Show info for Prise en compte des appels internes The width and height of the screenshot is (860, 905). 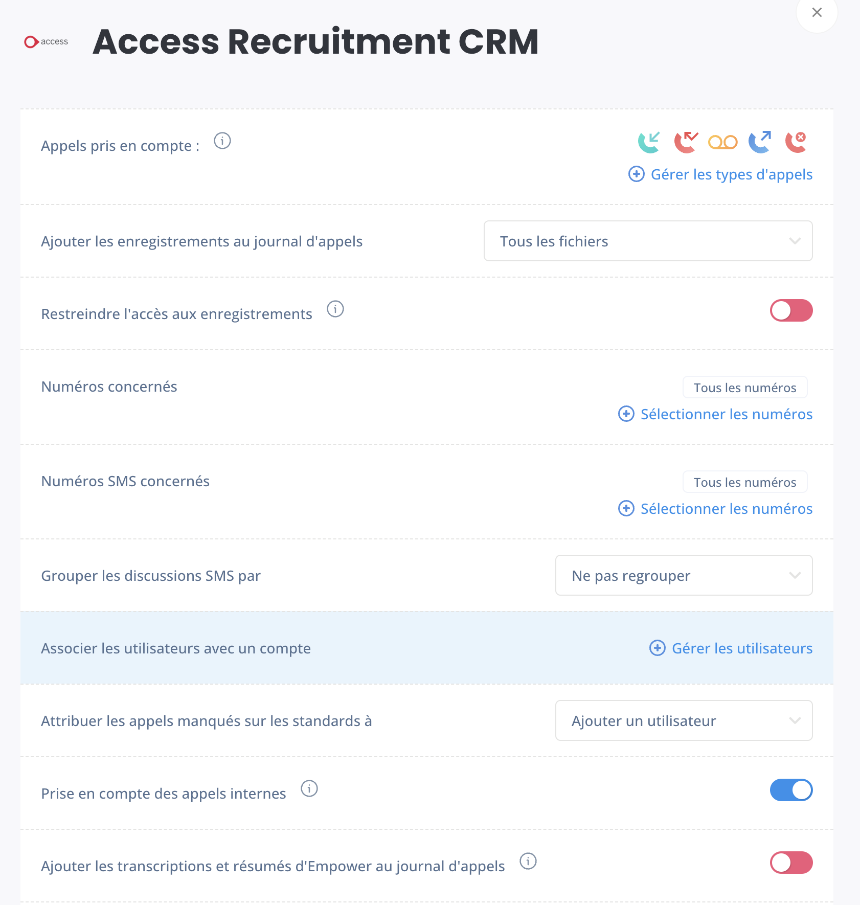pyautogui.click(x=309, y=788)
